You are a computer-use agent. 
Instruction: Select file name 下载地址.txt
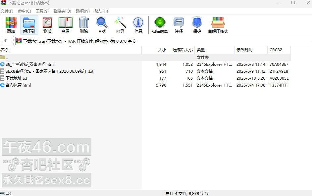point(17,78)
